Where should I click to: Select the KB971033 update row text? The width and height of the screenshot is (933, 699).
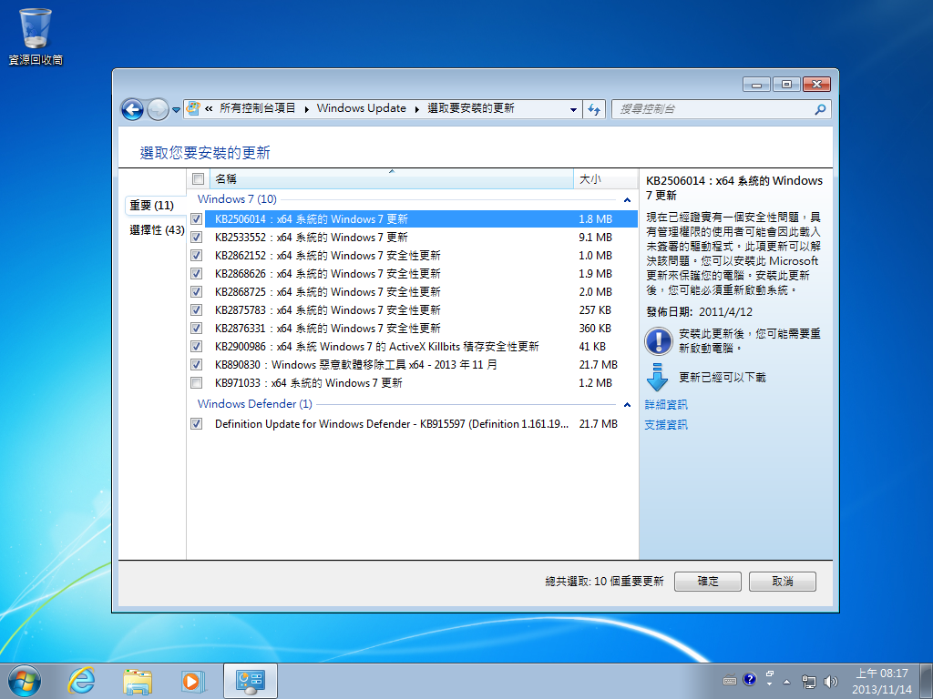tap(308, 383)
